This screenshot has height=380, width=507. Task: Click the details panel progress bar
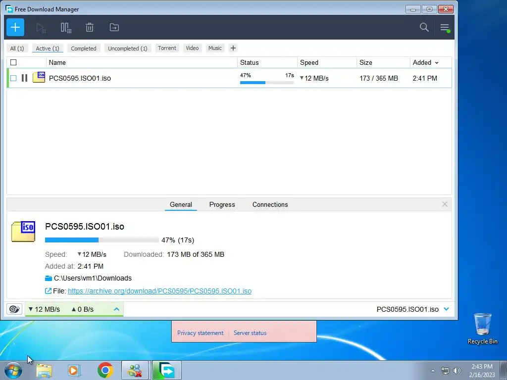(x=101, y=240)
